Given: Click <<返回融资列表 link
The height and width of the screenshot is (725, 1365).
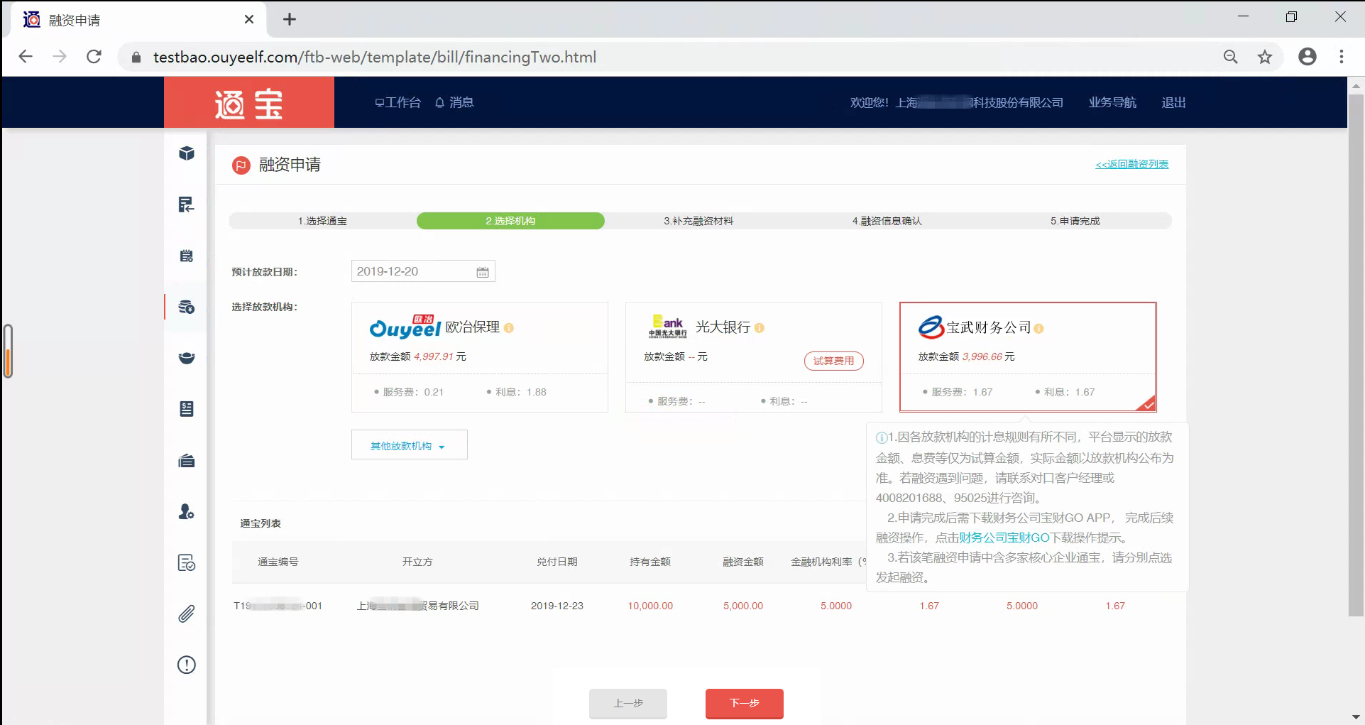Looking at the screenshot, I should coord(1131,164).
